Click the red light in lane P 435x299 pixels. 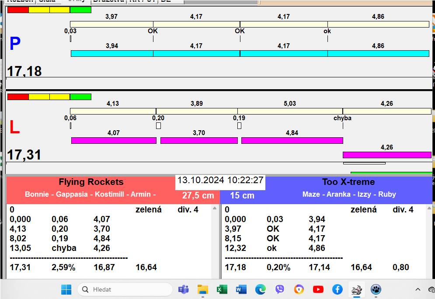click(x=18, y=10)
